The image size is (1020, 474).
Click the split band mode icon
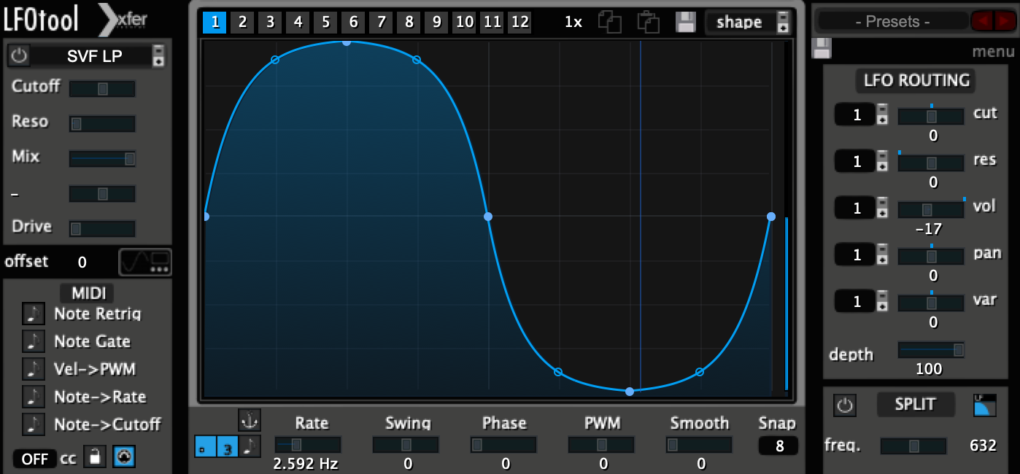(x=984, y=405)
